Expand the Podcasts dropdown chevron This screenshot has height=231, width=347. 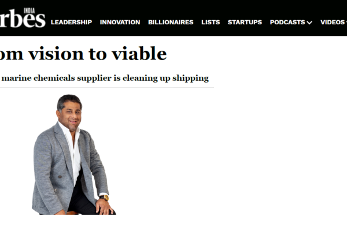[x=309, y=23]
